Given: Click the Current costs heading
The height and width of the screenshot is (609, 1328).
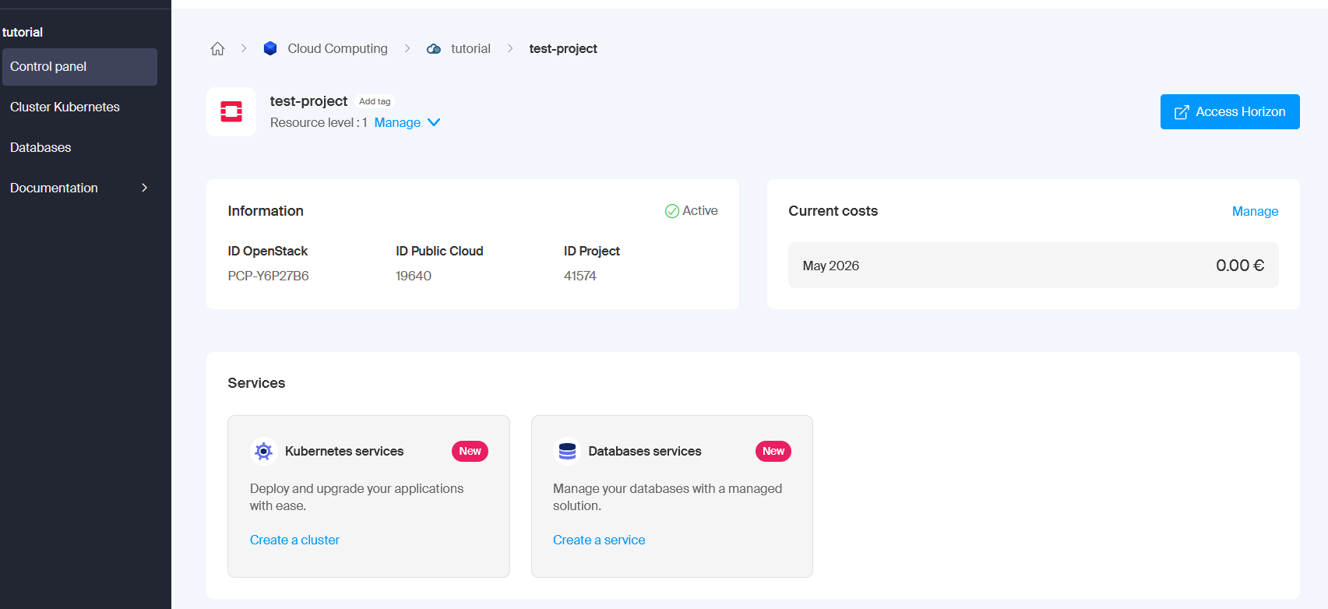Looking at the screenshot, I should pos(833,211).
